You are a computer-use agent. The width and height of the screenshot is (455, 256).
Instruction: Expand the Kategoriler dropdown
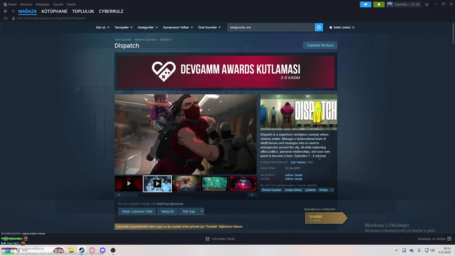(x=148, y=27)
